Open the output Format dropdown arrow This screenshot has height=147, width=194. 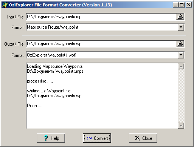(181, 55)
